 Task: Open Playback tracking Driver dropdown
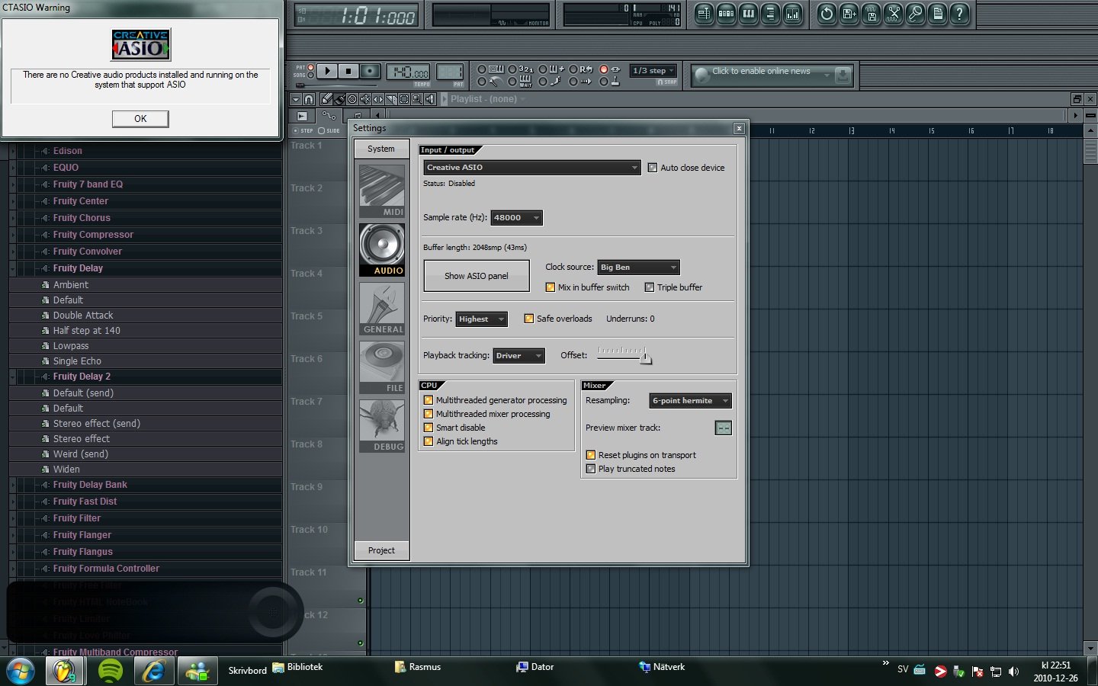pyautogui.click(x=518, y=356)
